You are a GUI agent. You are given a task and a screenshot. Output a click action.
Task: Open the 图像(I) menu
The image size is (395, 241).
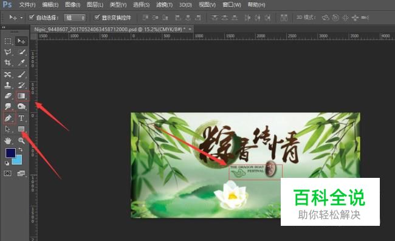(72, 5)
